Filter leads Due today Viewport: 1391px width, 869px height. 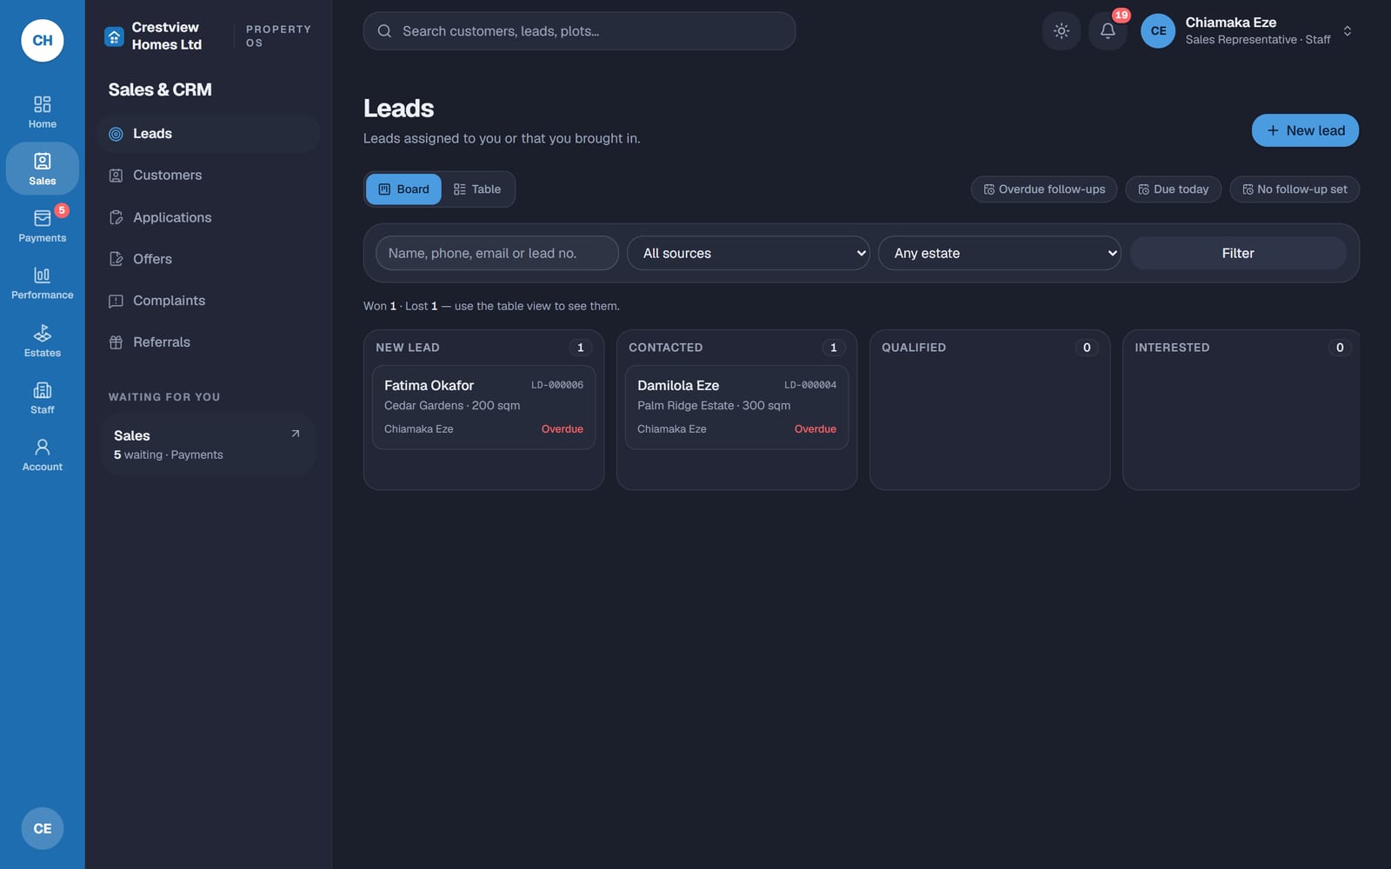pos(1174,189)
